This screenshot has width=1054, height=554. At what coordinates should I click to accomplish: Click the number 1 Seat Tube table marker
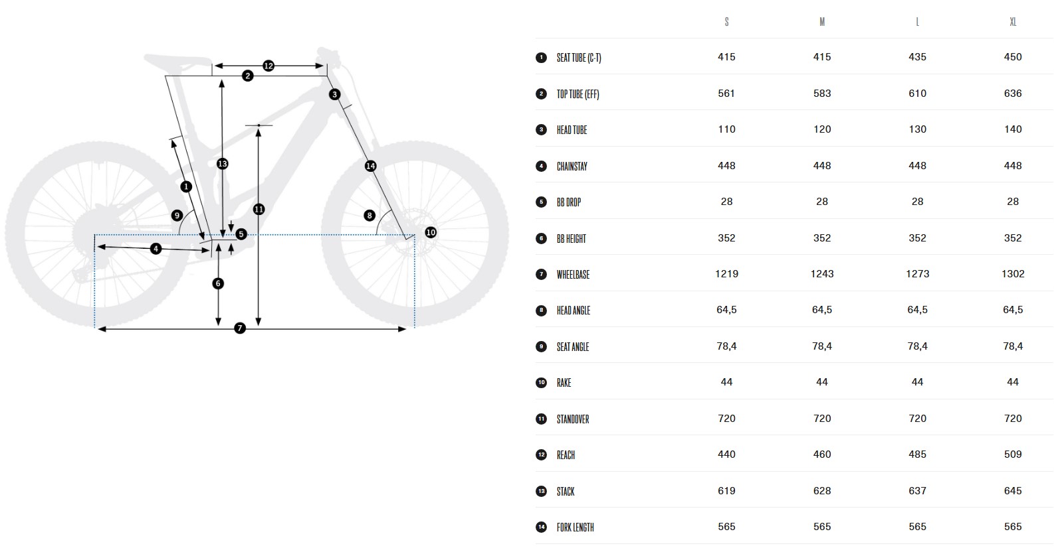[541, 58]
